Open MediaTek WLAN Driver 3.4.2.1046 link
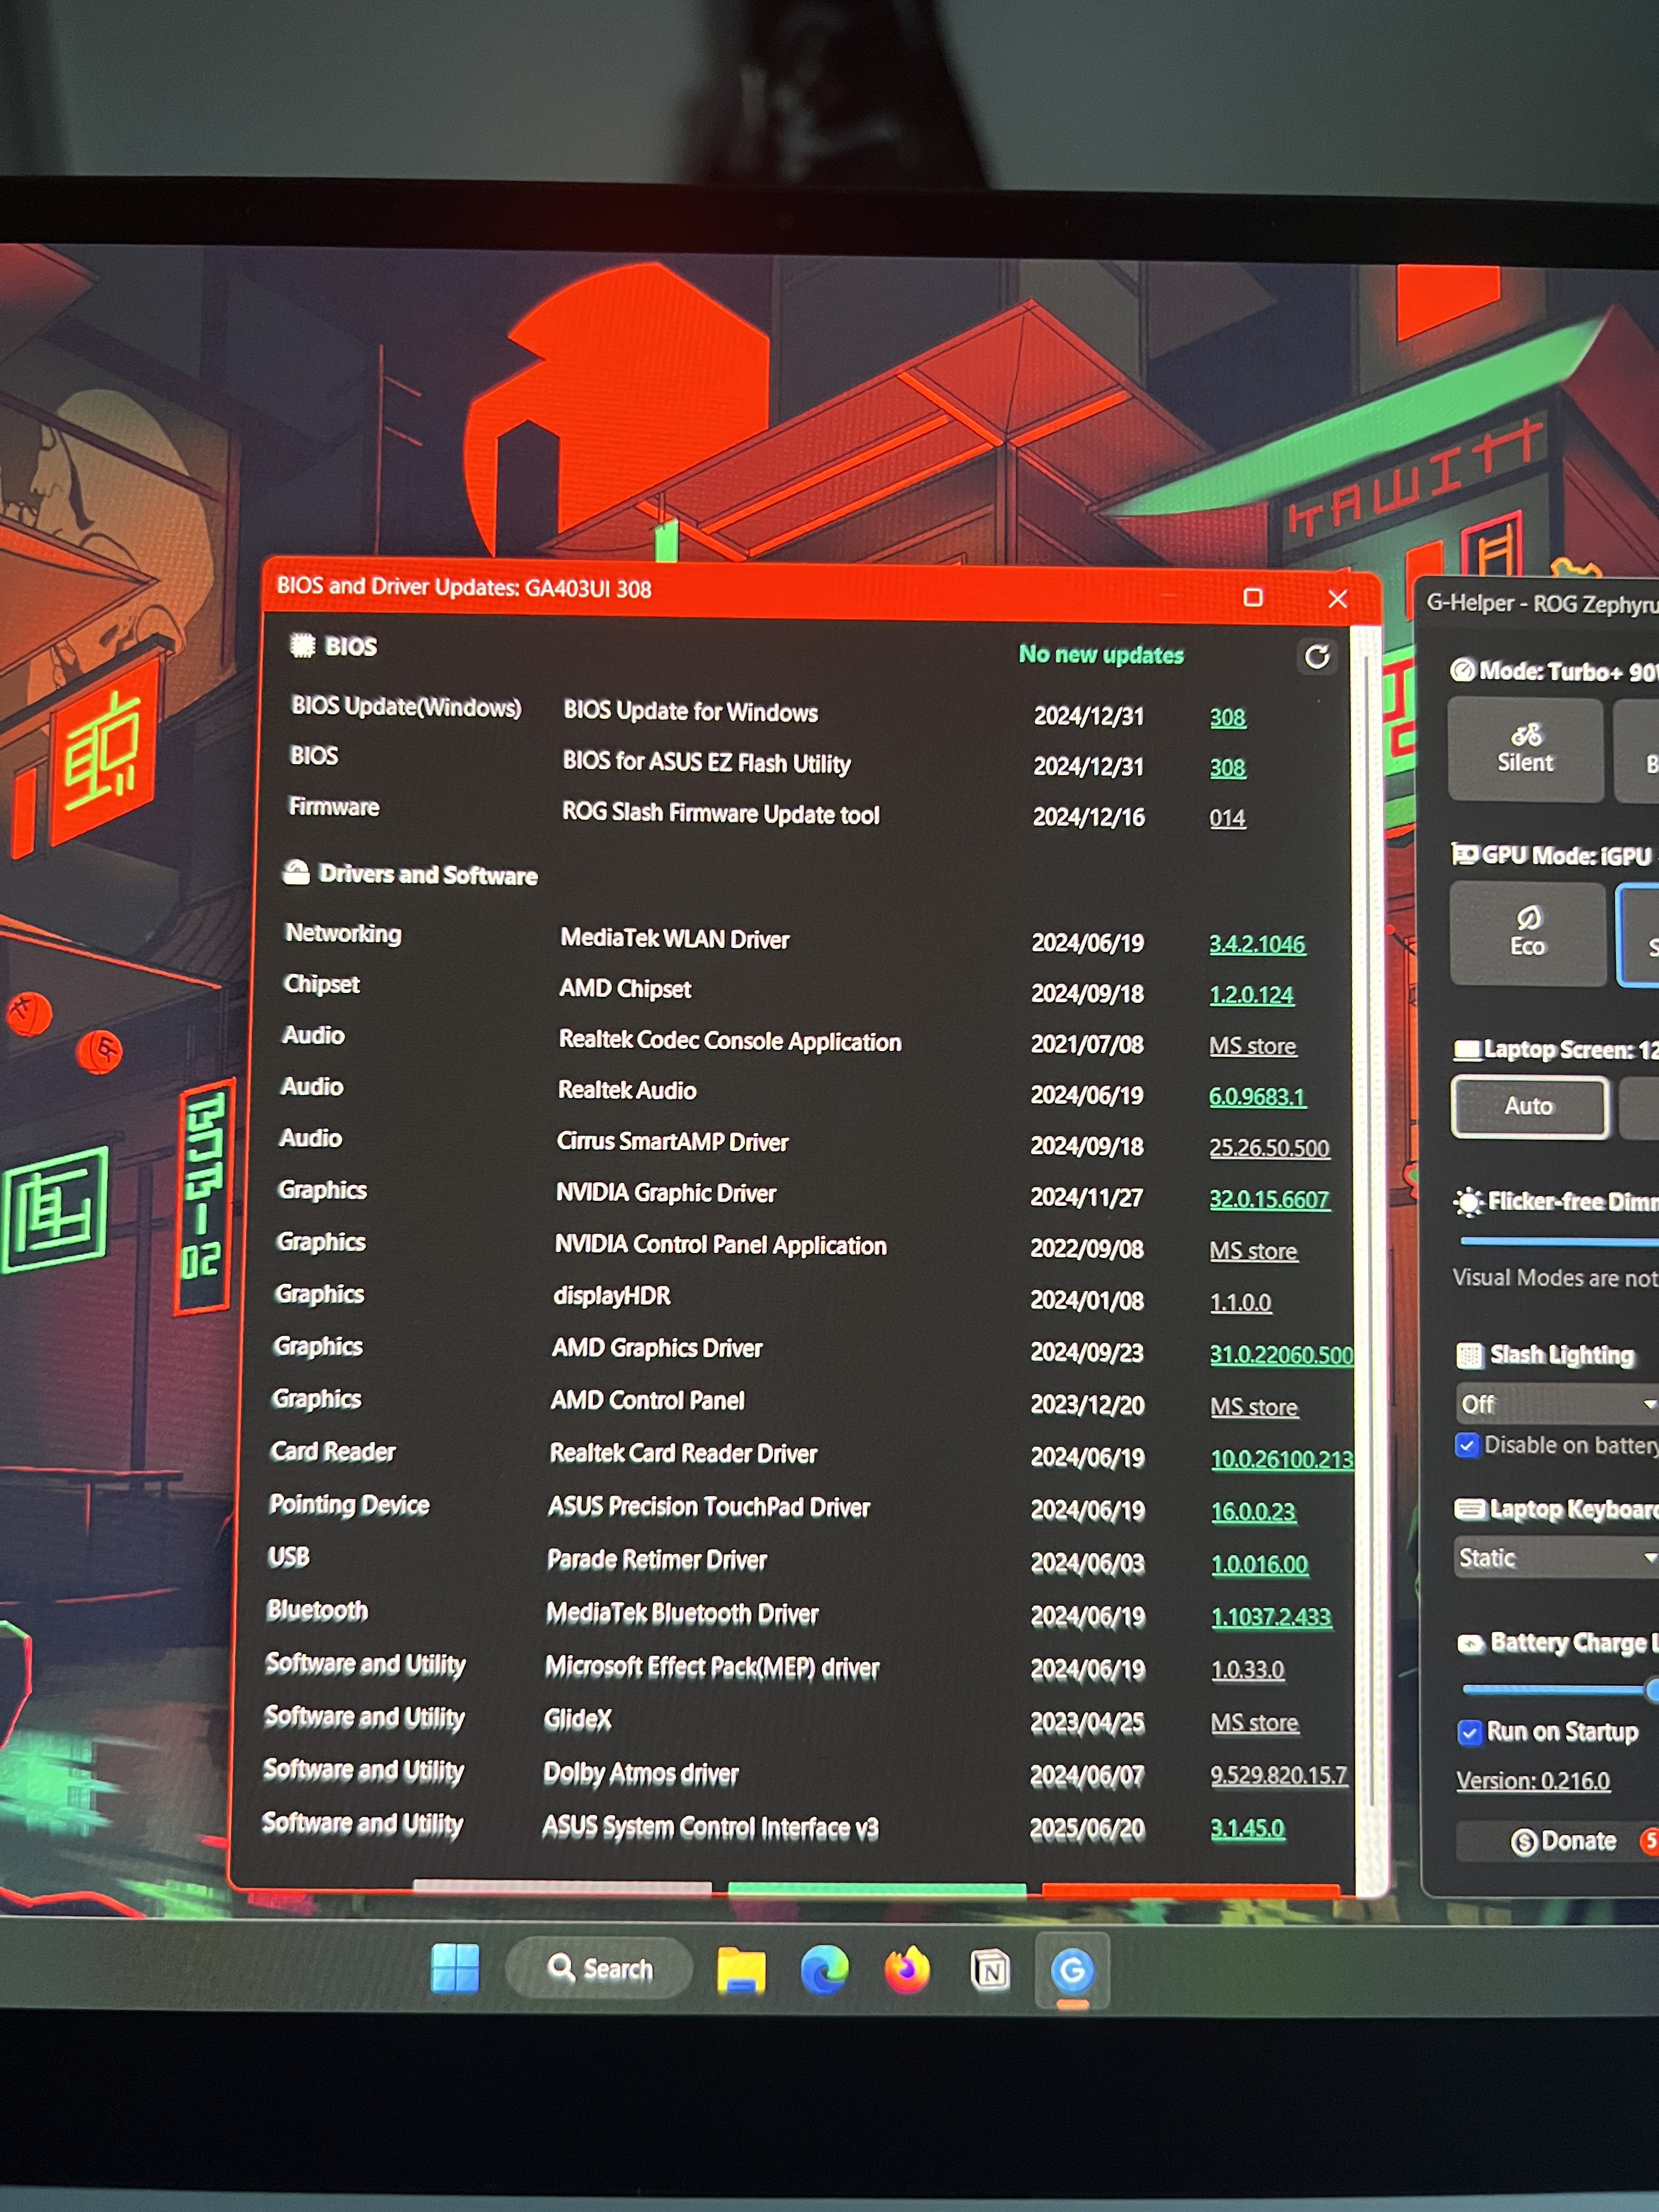This screenshot has width=1659, height=2212. pos(1257,944)
